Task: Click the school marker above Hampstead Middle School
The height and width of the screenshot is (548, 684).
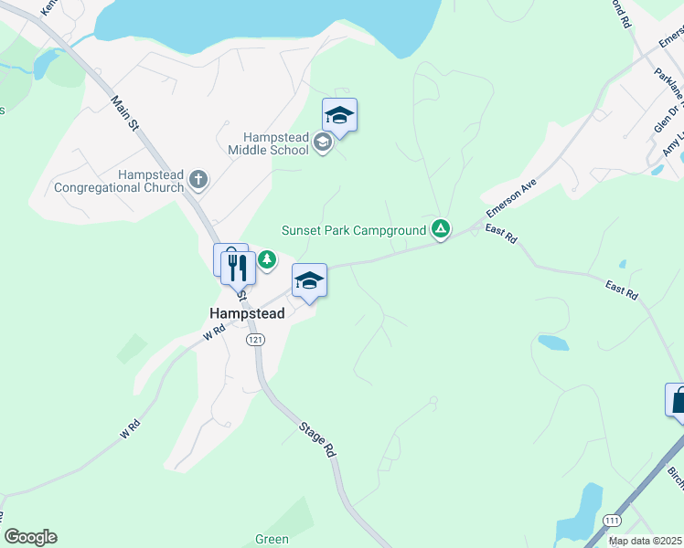Action: tap(339, 117)
